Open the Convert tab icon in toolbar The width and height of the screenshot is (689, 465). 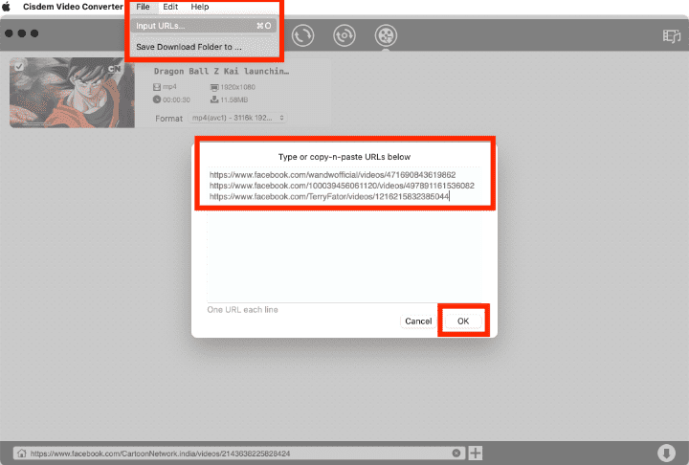(x=302, y=35)
